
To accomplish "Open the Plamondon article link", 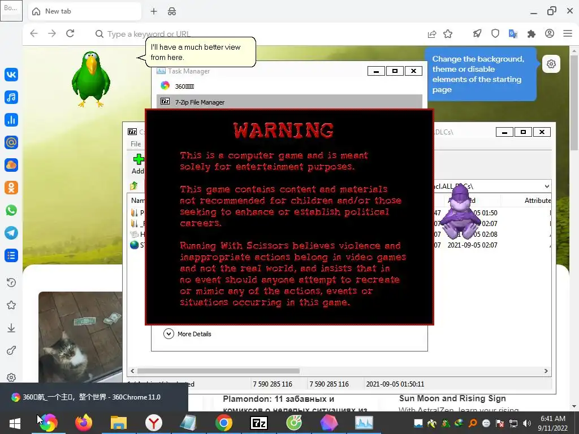I will 295,404.
